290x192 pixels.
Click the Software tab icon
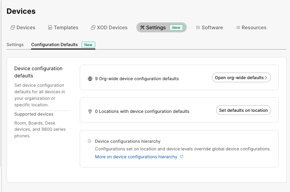[198, 28]
